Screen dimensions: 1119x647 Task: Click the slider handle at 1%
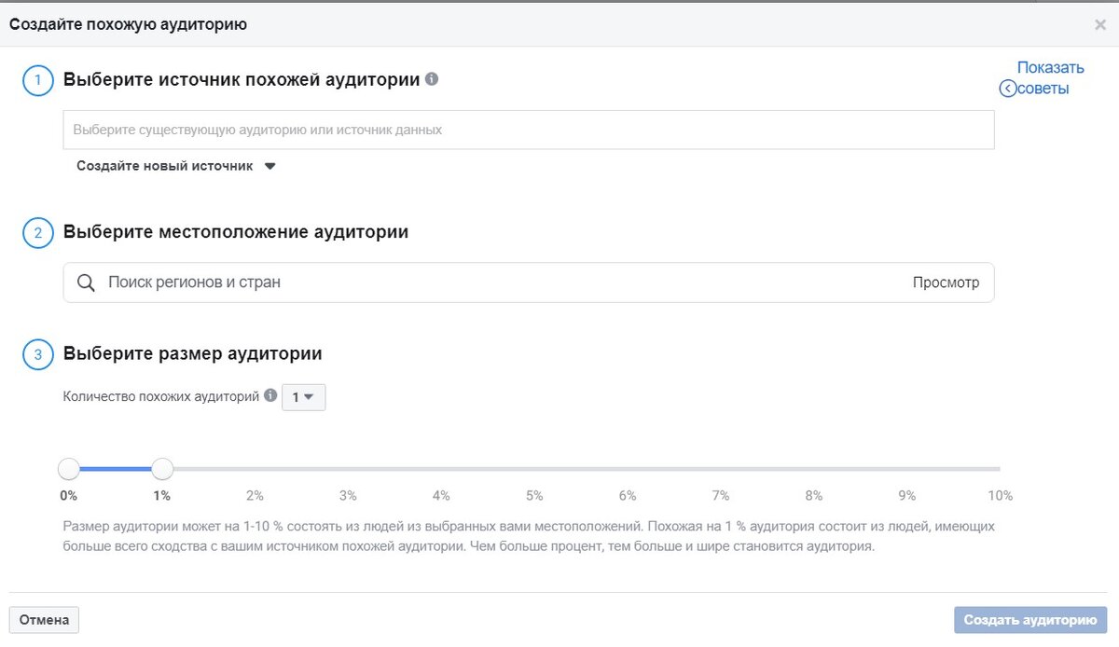tap(162, 469)
